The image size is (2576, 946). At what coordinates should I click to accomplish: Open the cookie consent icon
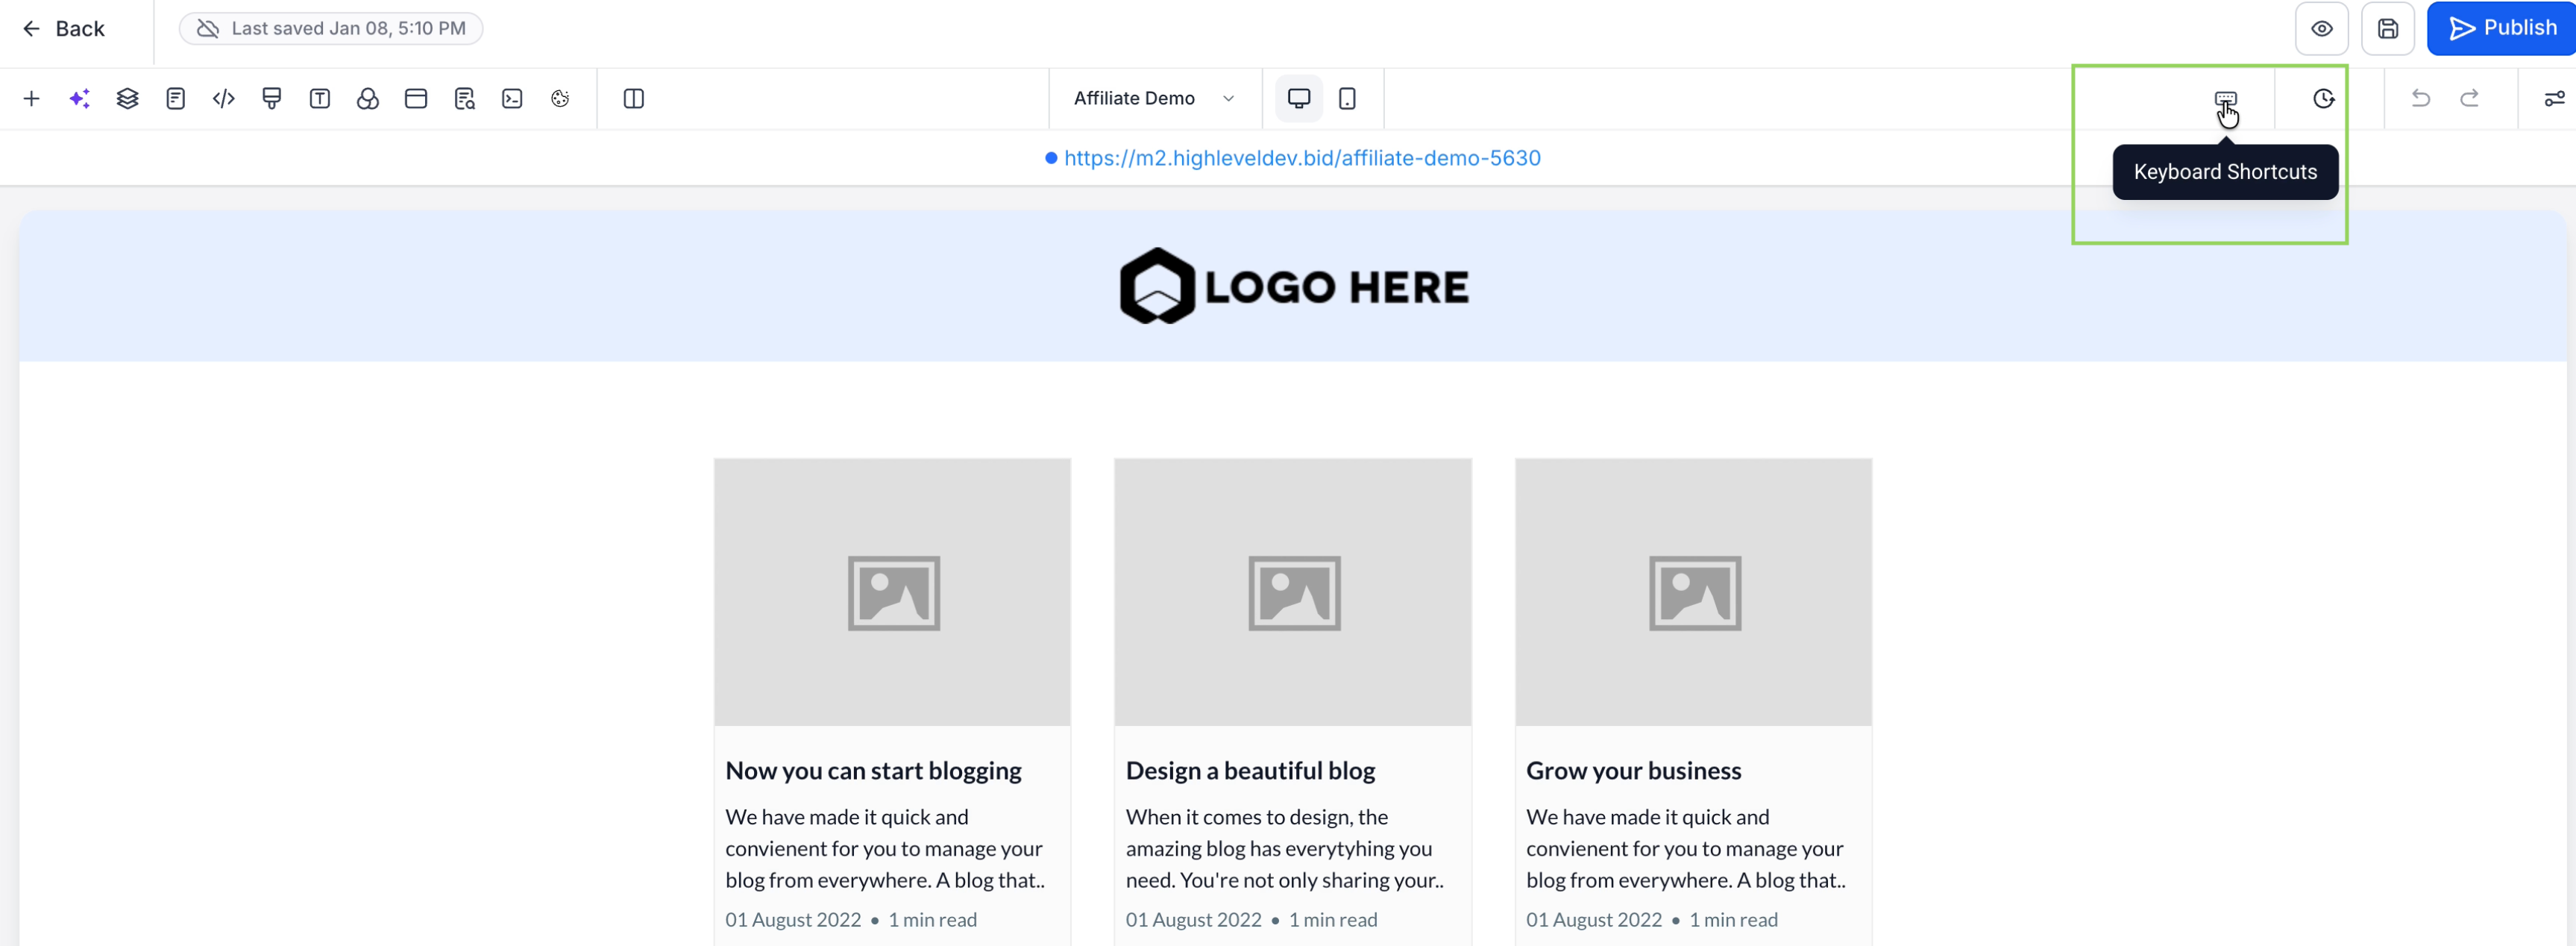coord(560,98)
